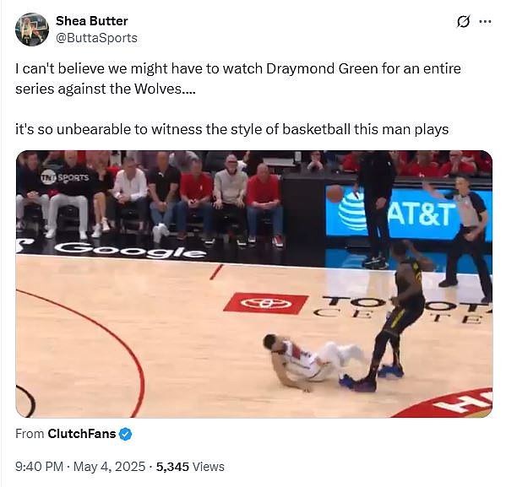The image size is (506, 487).
Task: Open the Grok explain-post icon
Action: point(463,22)
